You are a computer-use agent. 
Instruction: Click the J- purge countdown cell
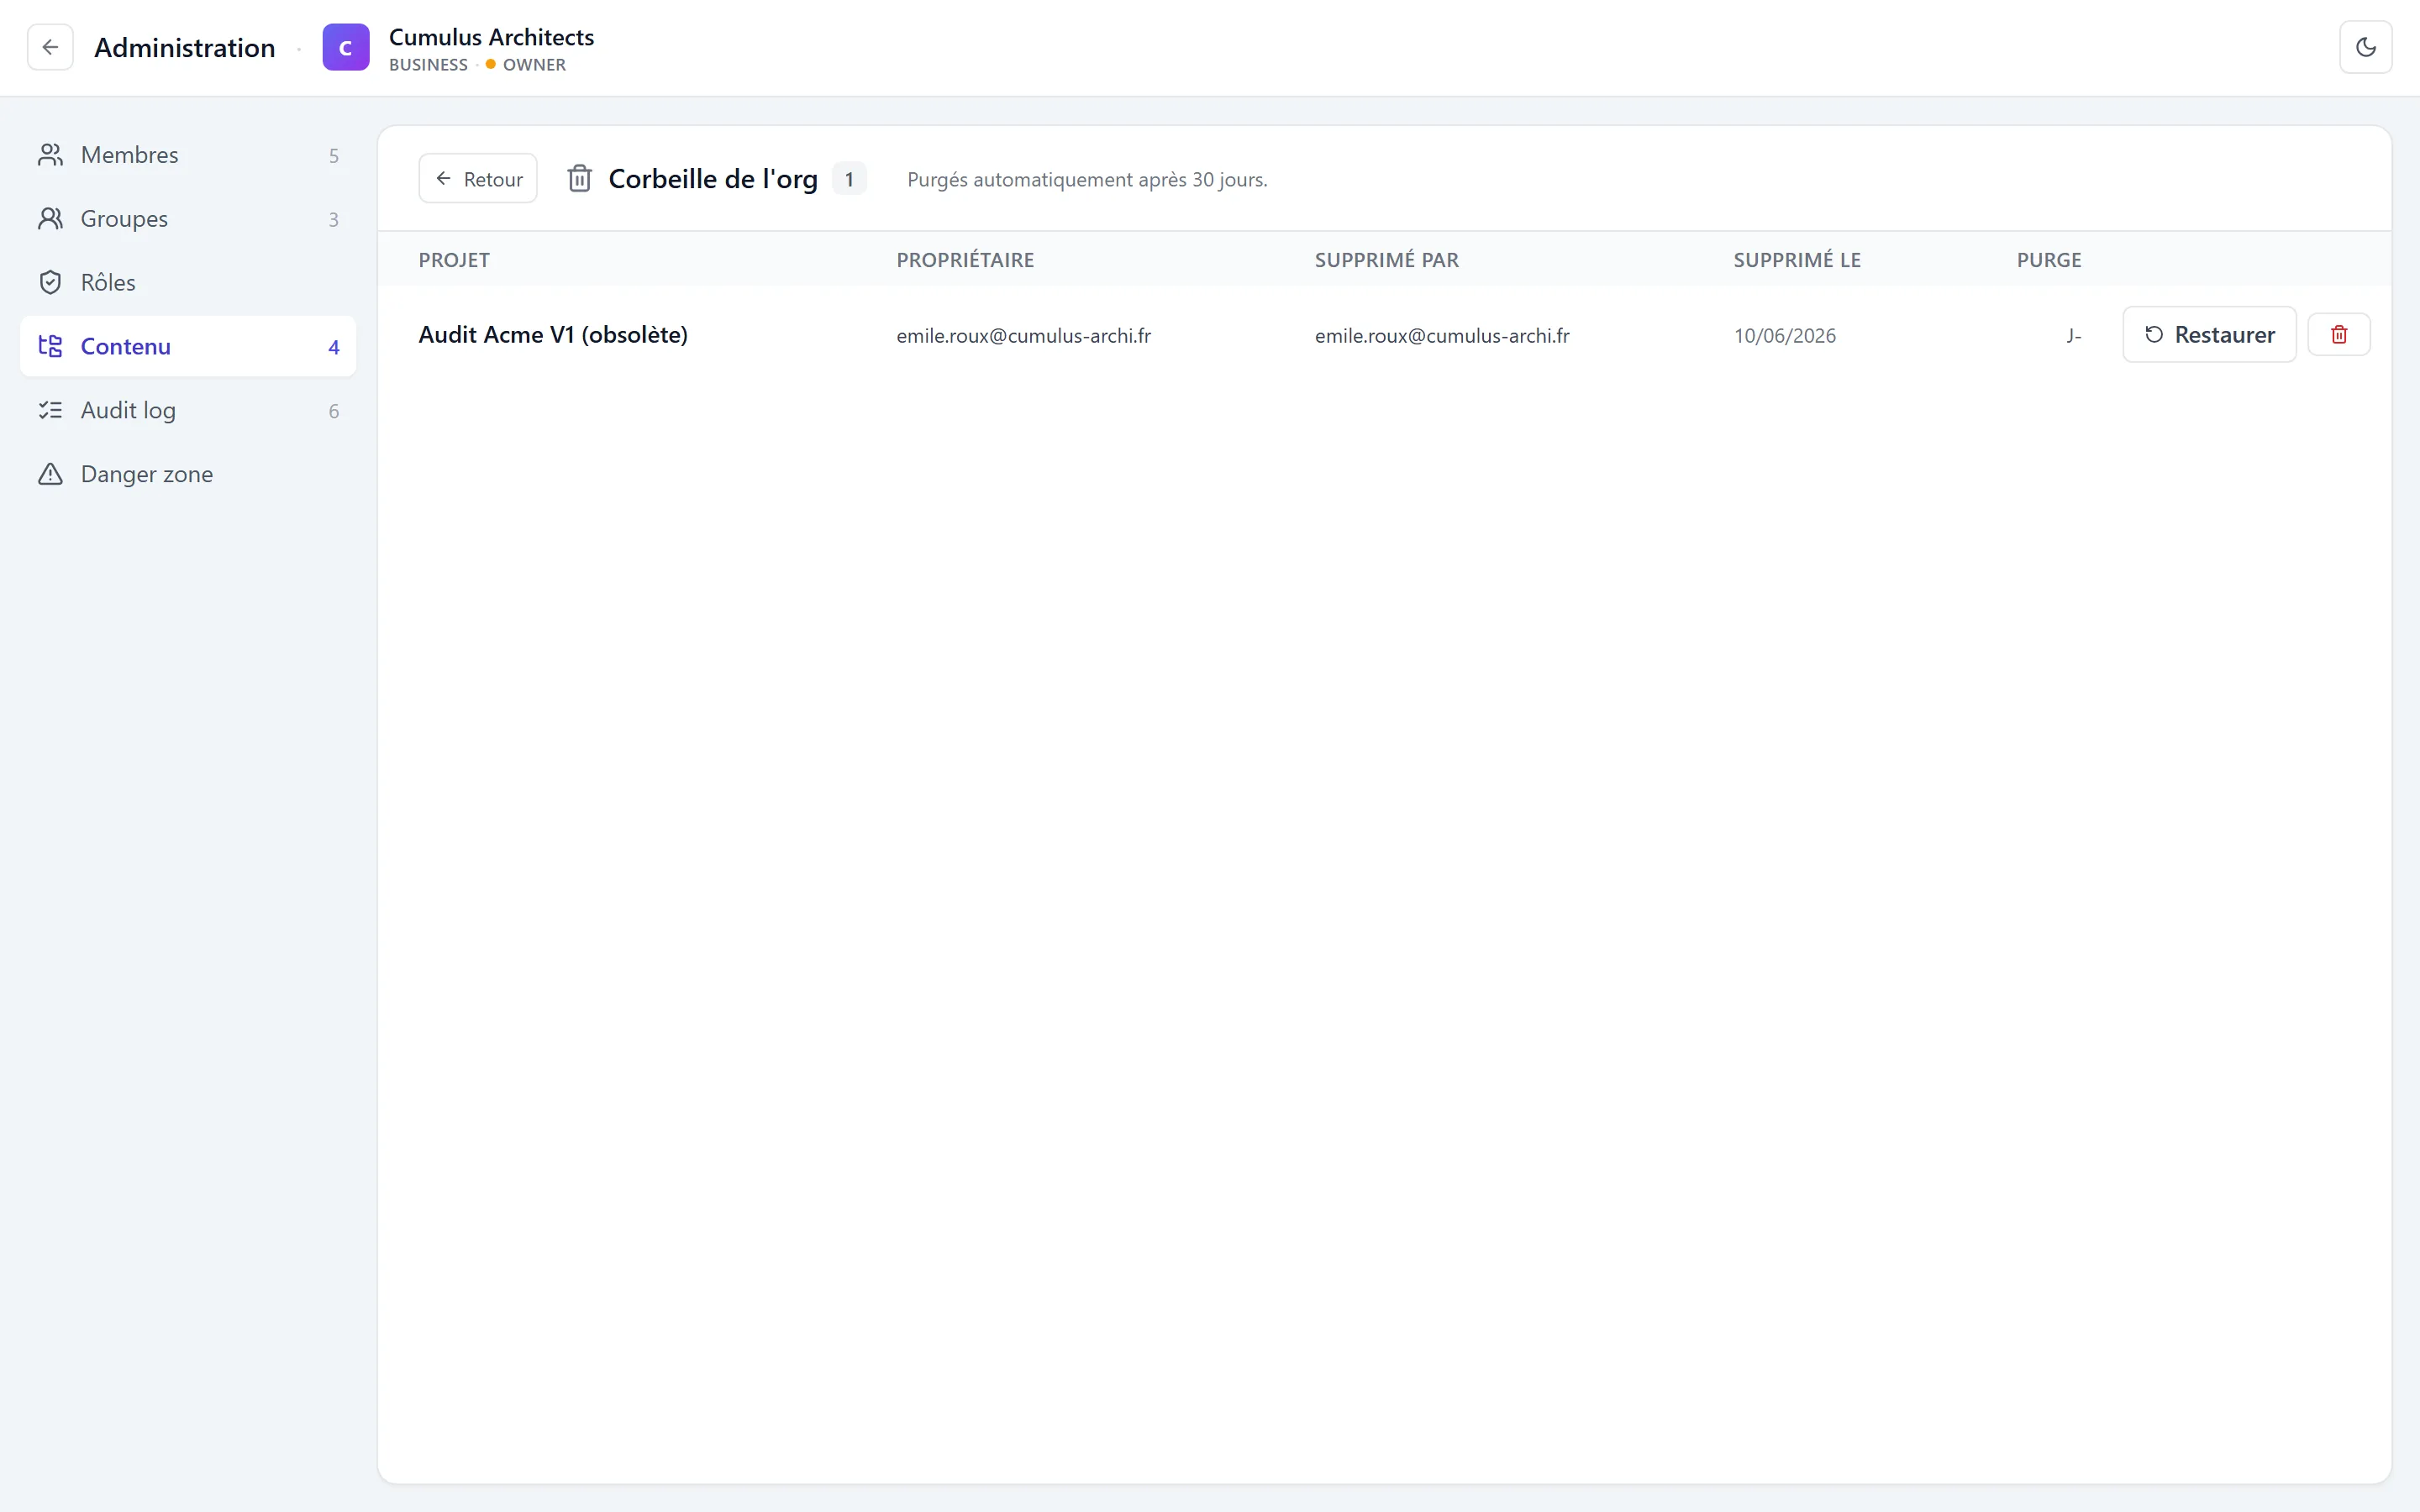tap(2074, 336)
